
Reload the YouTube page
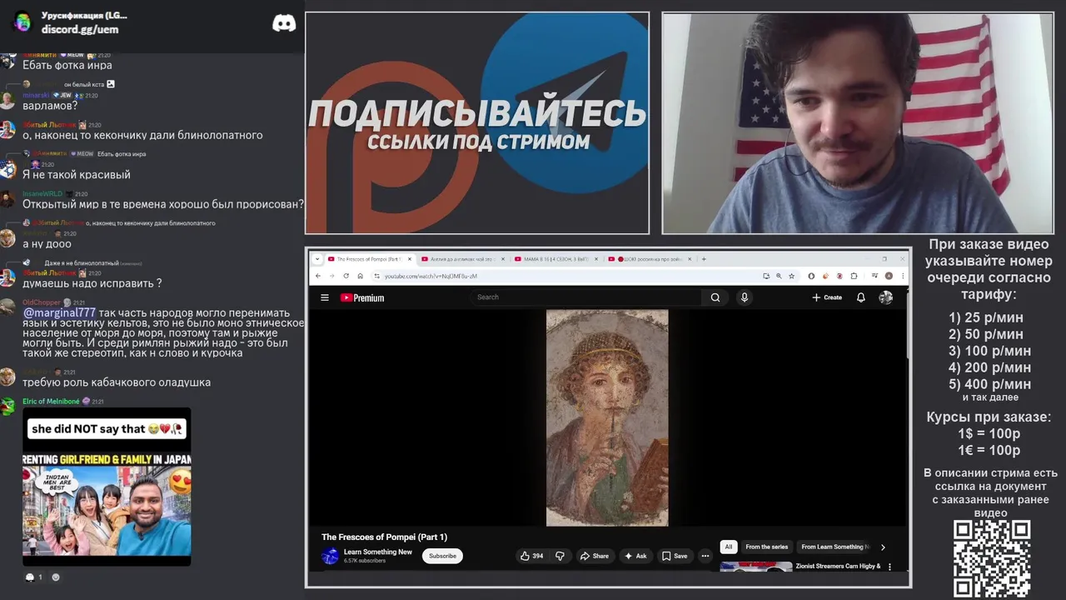pyautogui.click(x=346, y=276)
